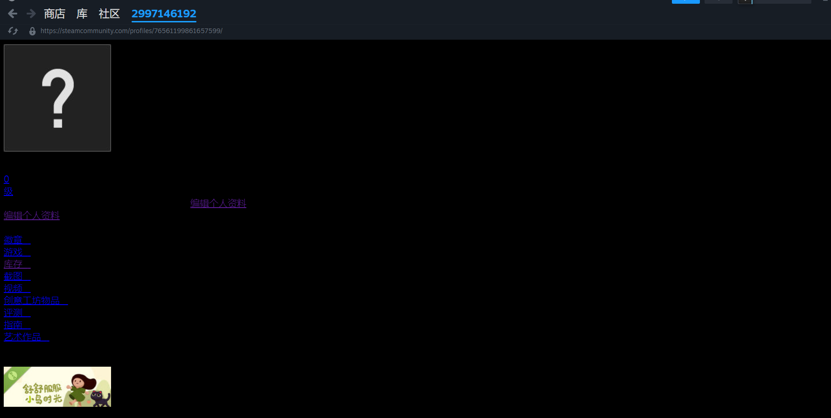
Task: Go back with the left arrow icon
Action: [x=13, y=14]
